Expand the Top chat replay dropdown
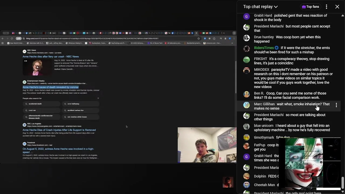 coord(260,7)
